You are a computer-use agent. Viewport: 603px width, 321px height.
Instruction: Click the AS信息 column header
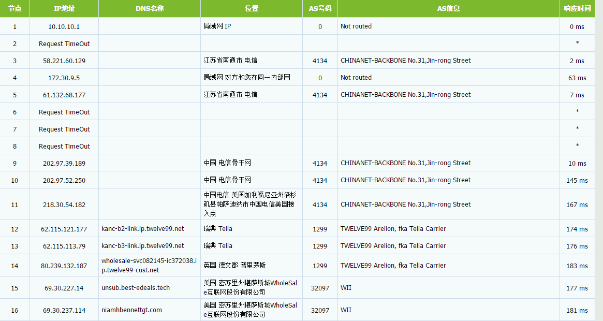(x=448, y=8)
